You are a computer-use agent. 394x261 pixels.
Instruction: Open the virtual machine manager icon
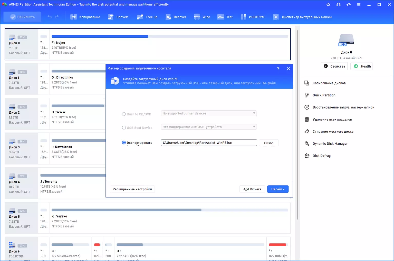click(276, 17)
